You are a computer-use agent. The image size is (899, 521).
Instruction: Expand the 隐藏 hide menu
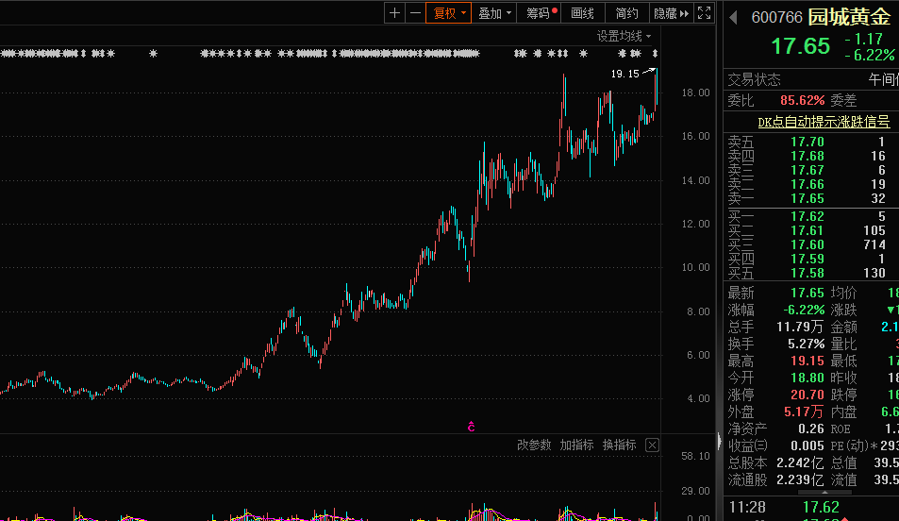click(x=671, y=13)
